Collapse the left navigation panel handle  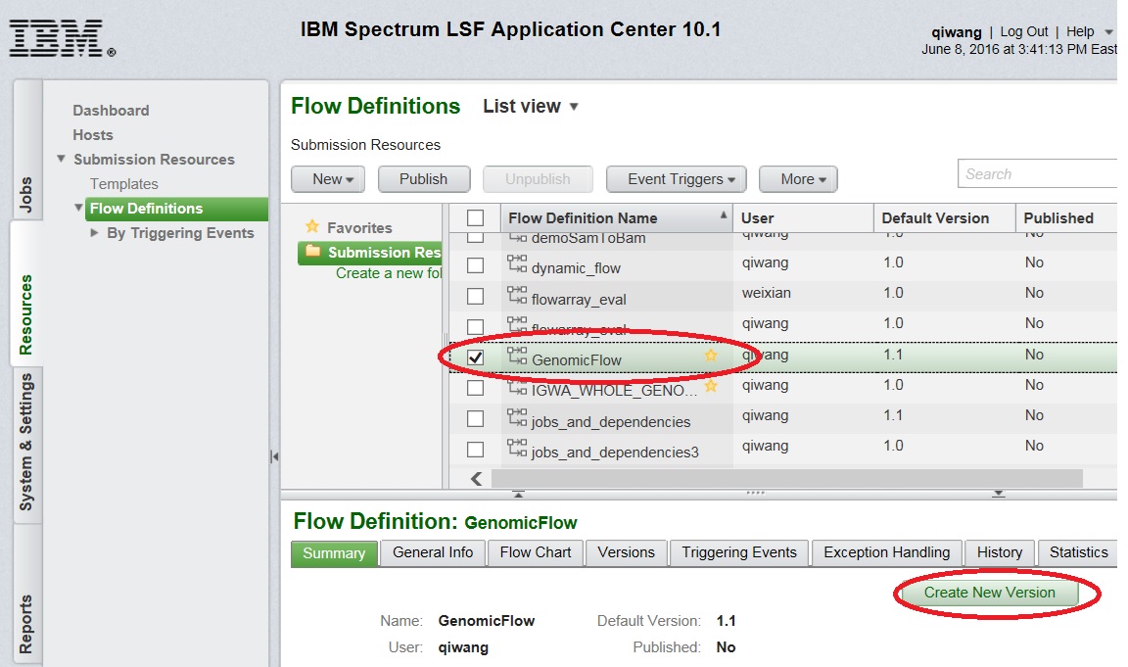[274, 456]
